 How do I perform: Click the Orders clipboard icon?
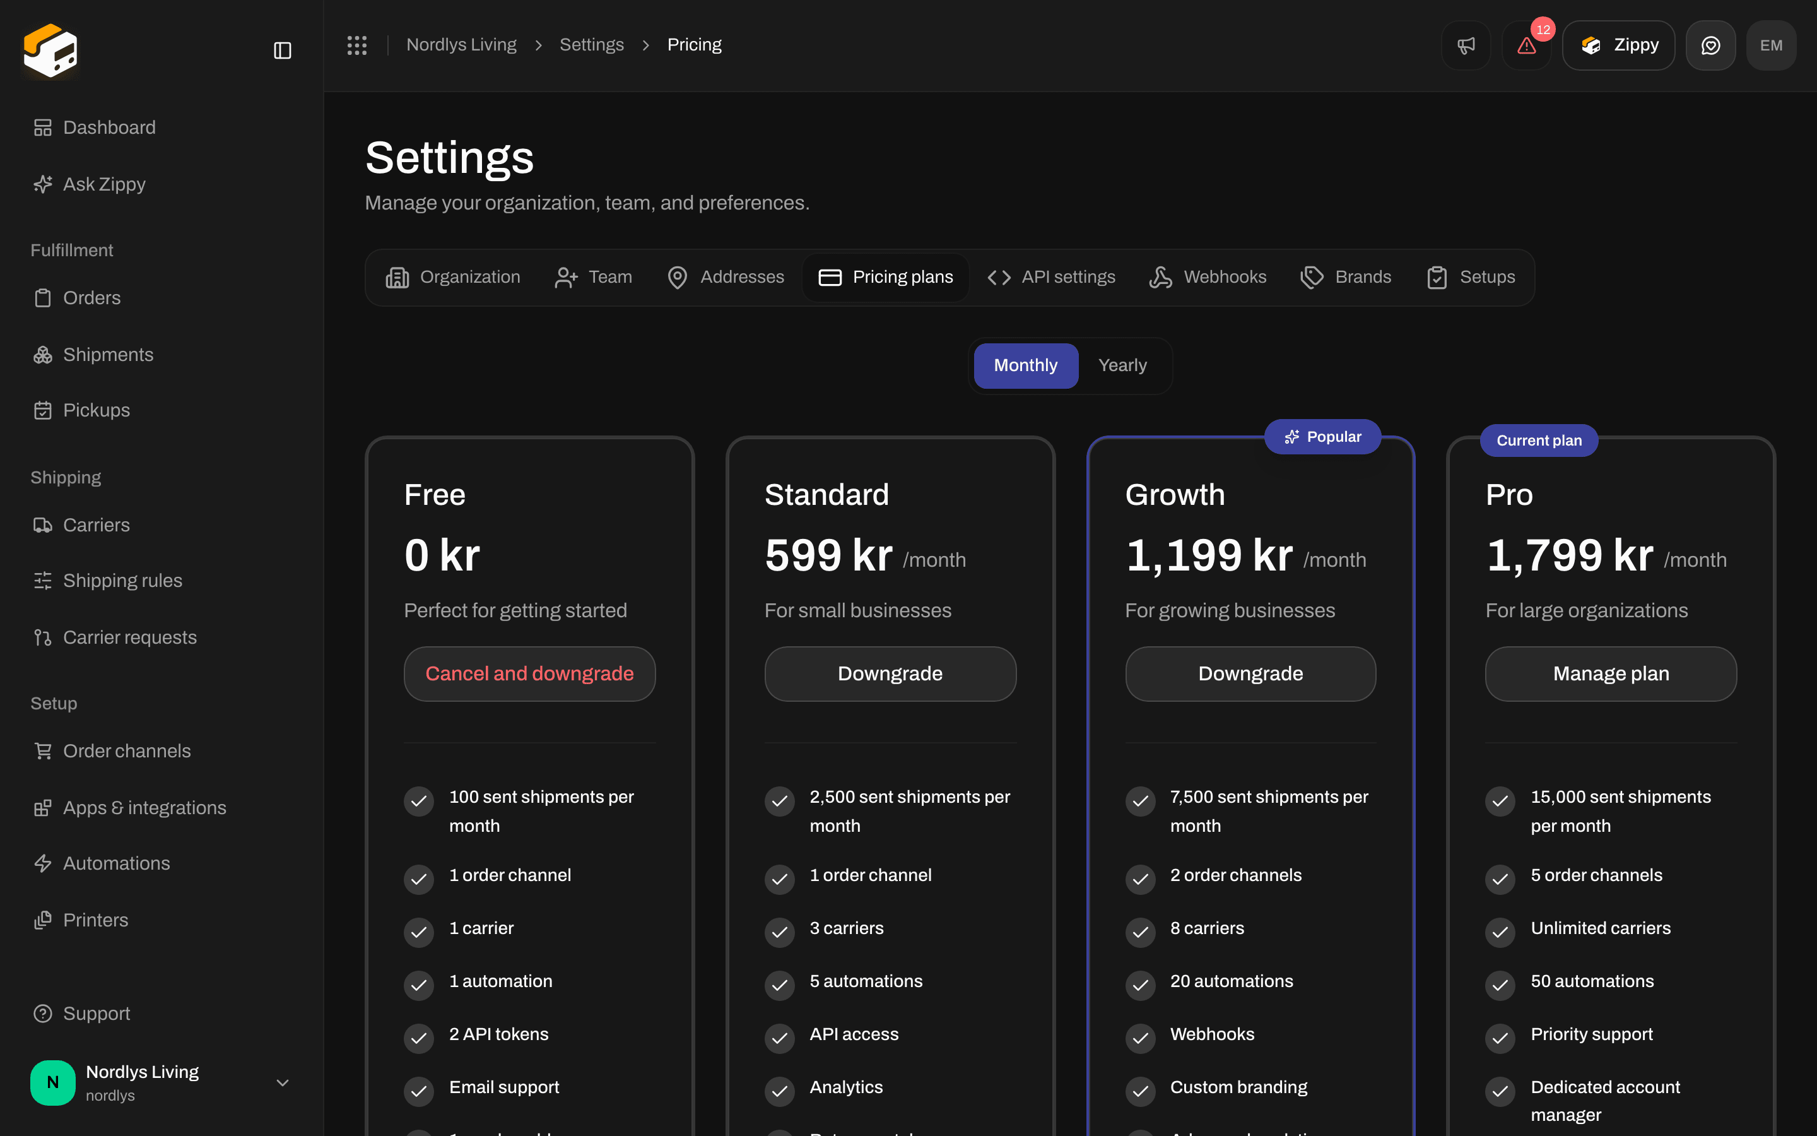43,299
